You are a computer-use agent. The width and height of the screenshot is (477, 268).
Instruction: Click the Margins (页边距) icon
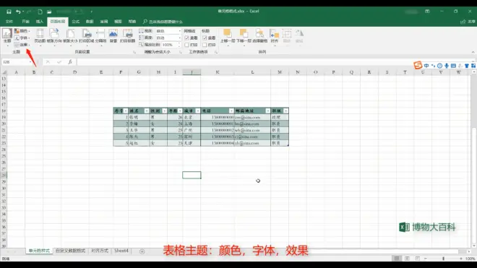tap(40, 37)
